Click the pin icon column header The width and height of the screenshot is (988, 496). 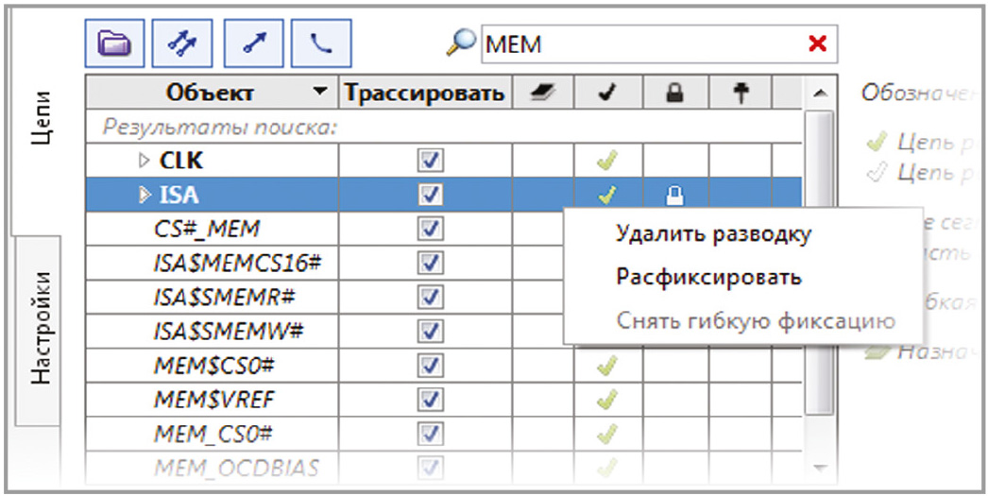[x=741, y=93]
